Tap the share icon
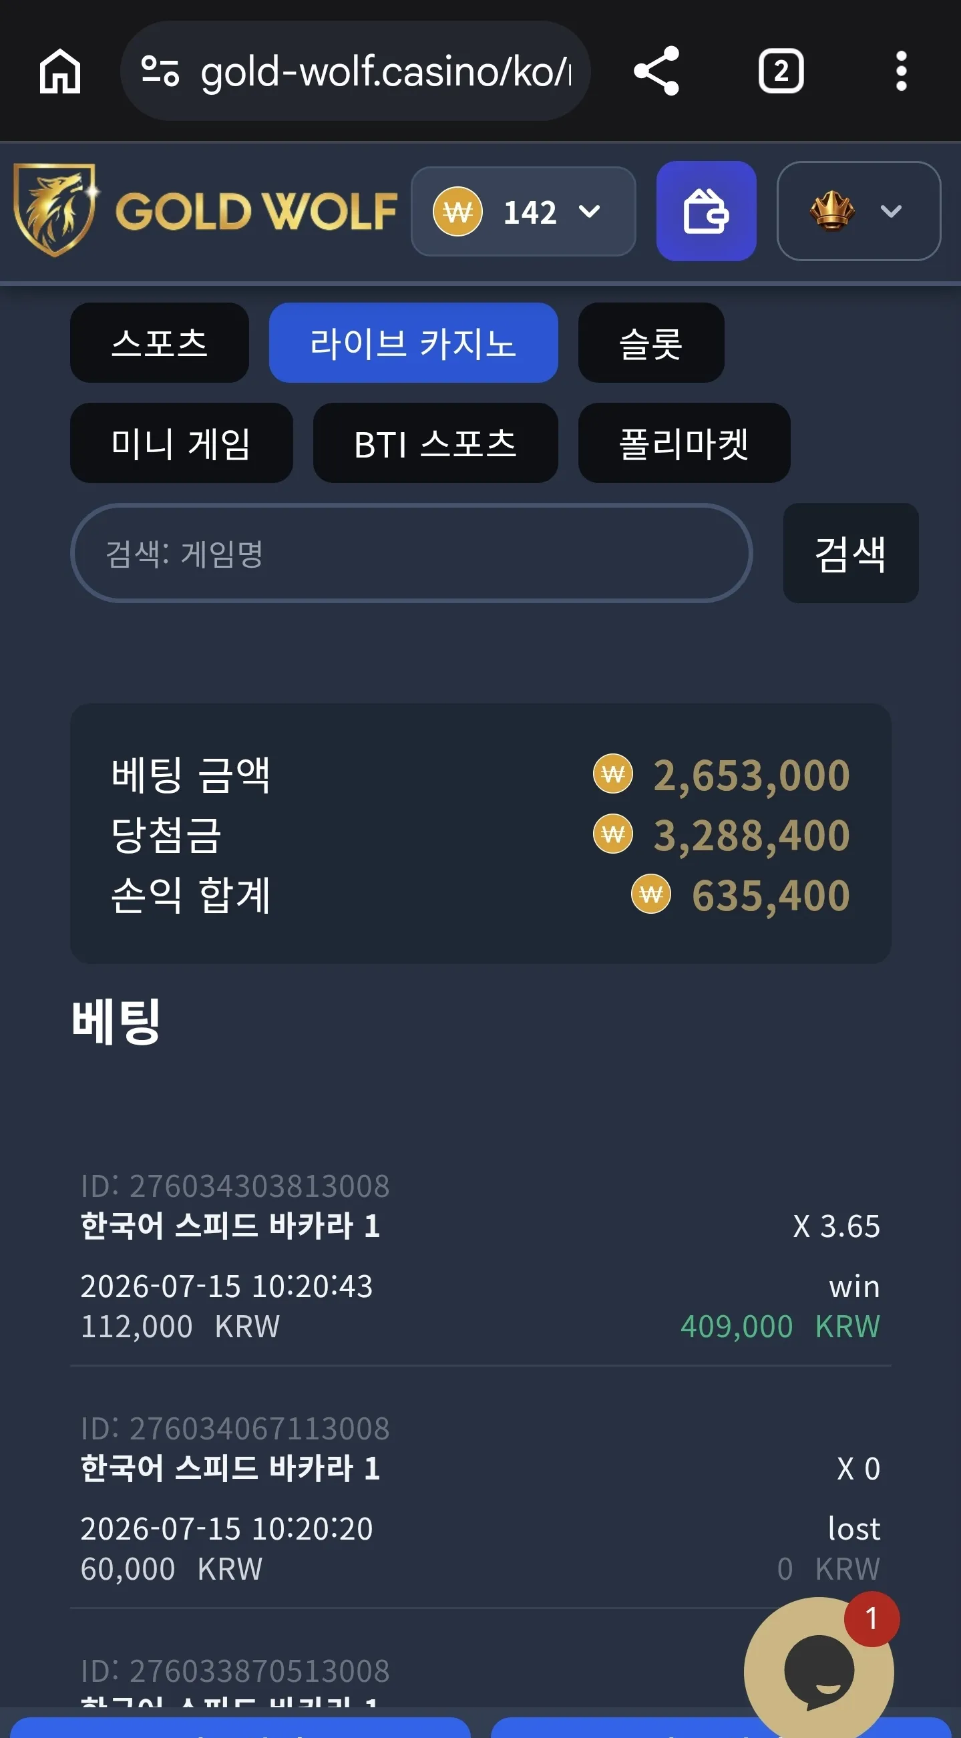The height and width of the screenshot is (1738, 961). [656, 71]
